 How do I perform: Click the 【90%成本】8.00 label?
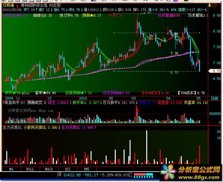point(155,93)
